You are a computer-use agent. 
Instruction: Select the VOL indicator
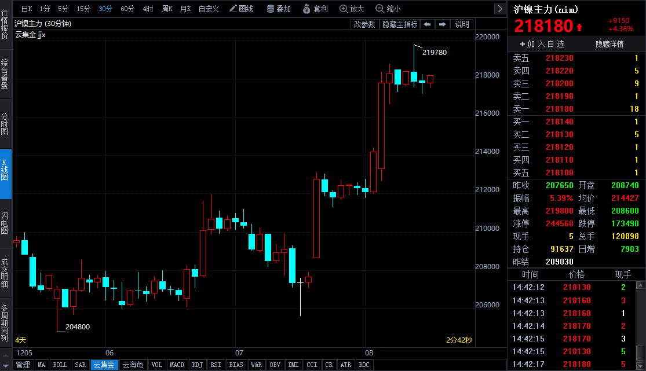point(157,365)
